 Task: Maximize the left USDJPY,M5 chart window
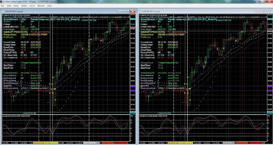(x=126, y=11)
